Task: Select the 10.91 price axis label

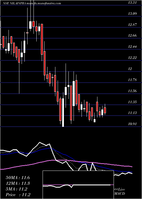Action: [132, 124]
